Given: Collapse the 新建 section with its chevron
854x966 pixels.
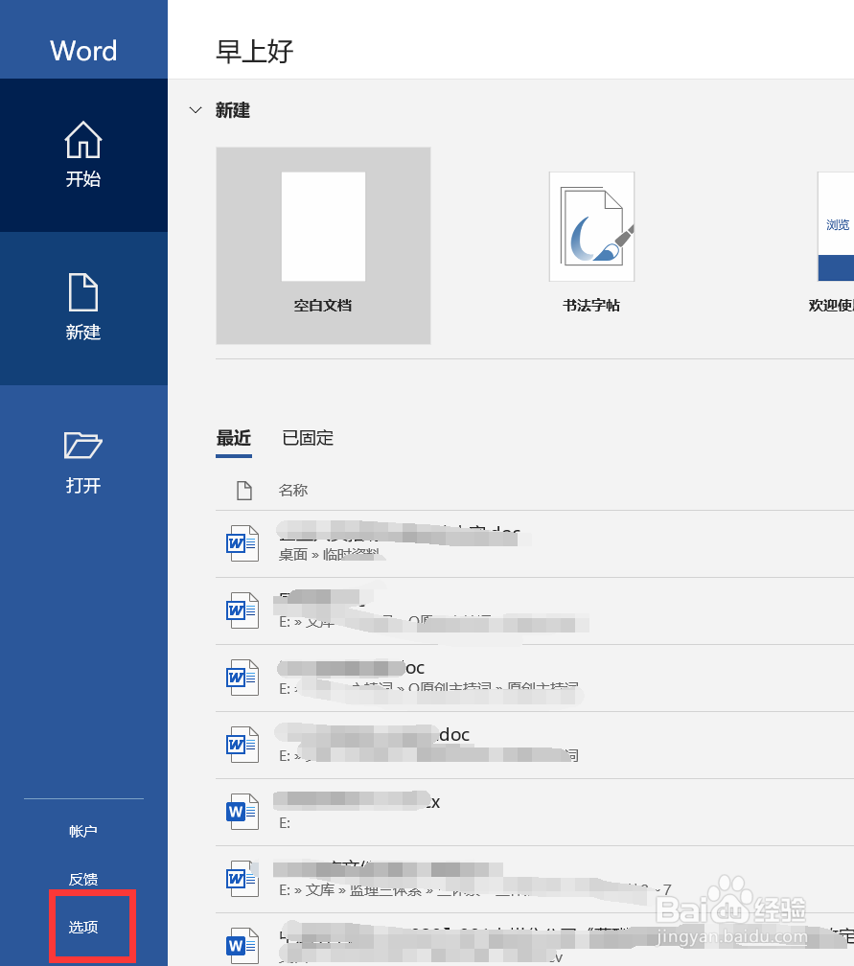Looking at the screenshot, I should tap(196, 110).
